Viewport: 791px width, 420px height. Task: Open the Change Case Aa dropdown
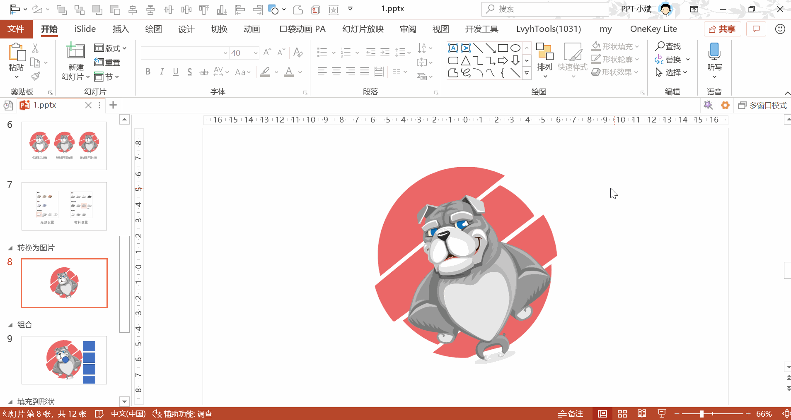pyautogui.click(x=243, y=72)
